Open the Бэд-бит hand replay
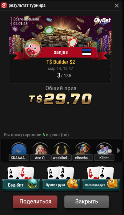Image resolution: width=124 pixels, height=215 pixels. (x=21, y=185)
